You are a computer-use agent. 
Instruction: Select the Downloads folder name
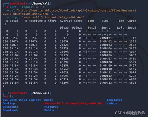tap(11, 110)
